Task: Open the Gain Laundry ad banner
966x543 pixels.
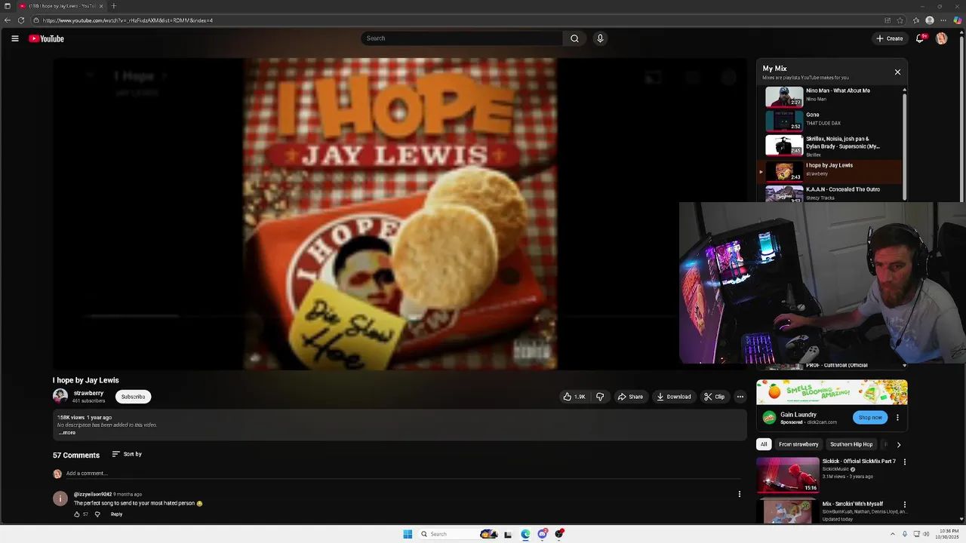Action: (x=832, y=392)
